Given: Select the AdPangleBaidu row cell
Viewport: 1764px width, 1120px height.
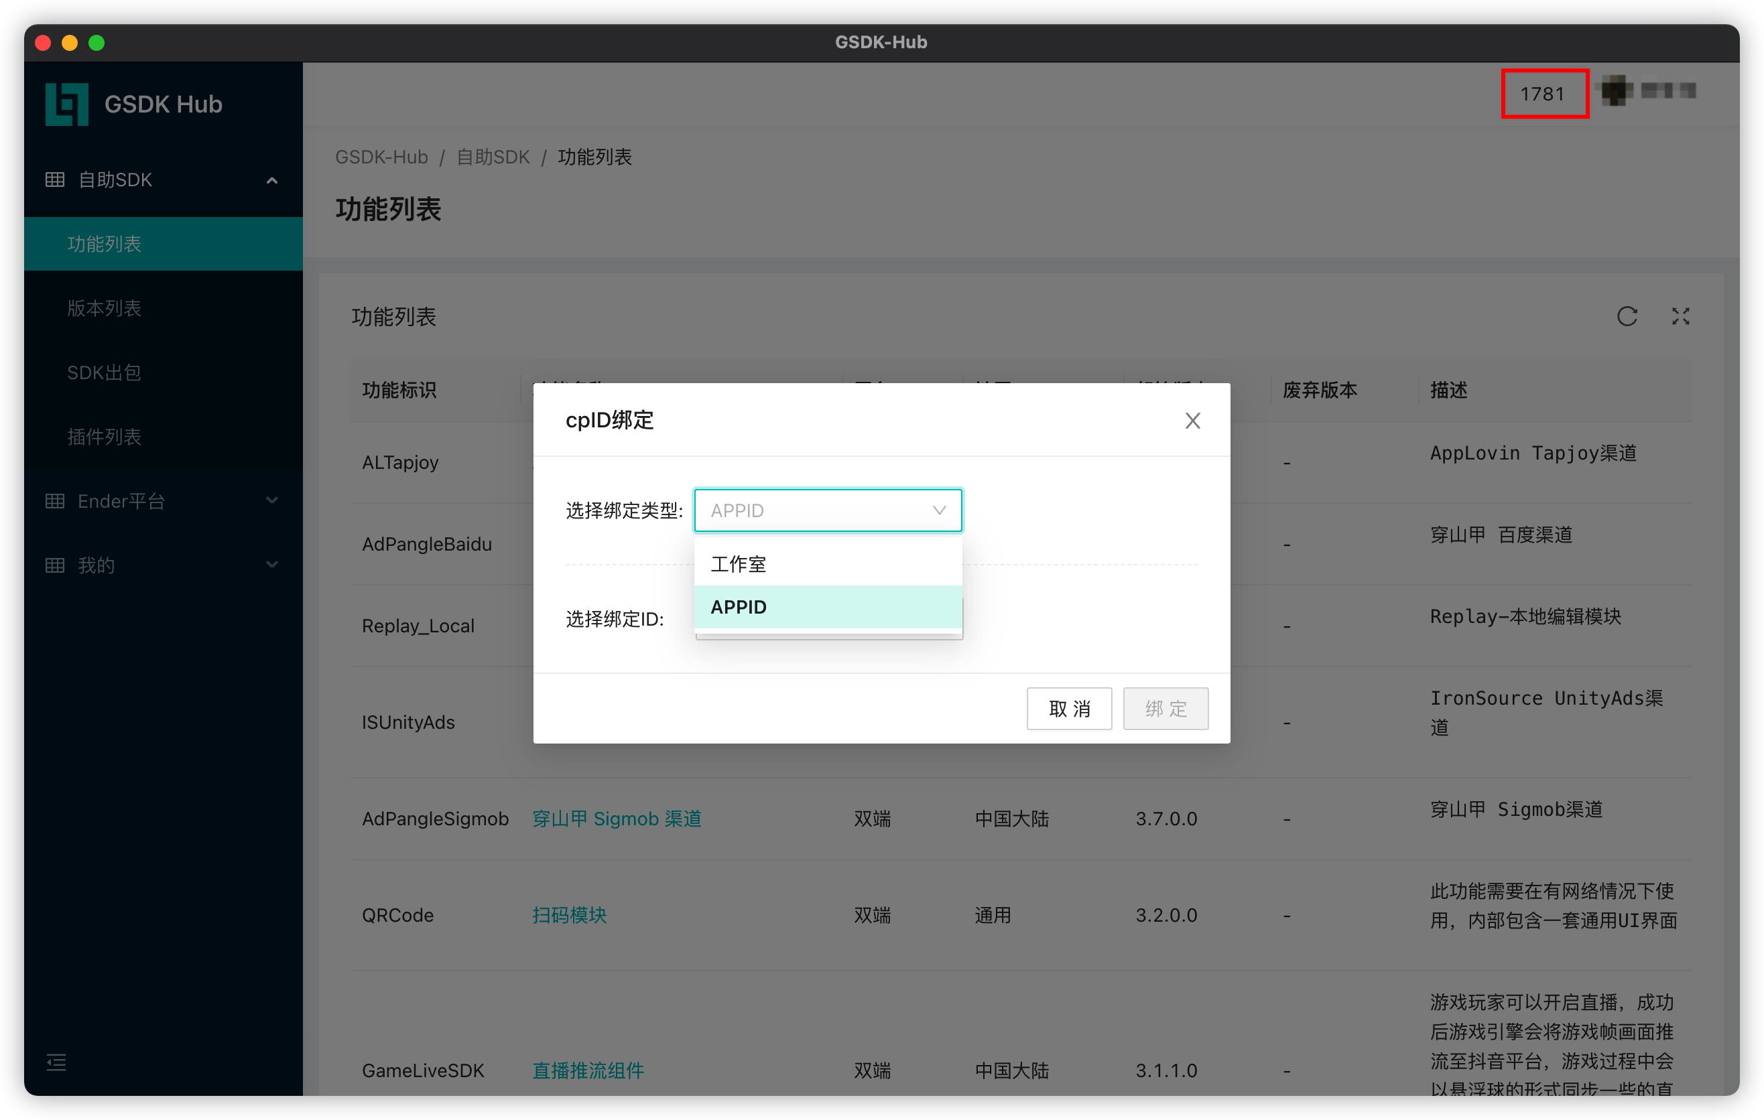Looking at the screenshot, I should (426, 544).
